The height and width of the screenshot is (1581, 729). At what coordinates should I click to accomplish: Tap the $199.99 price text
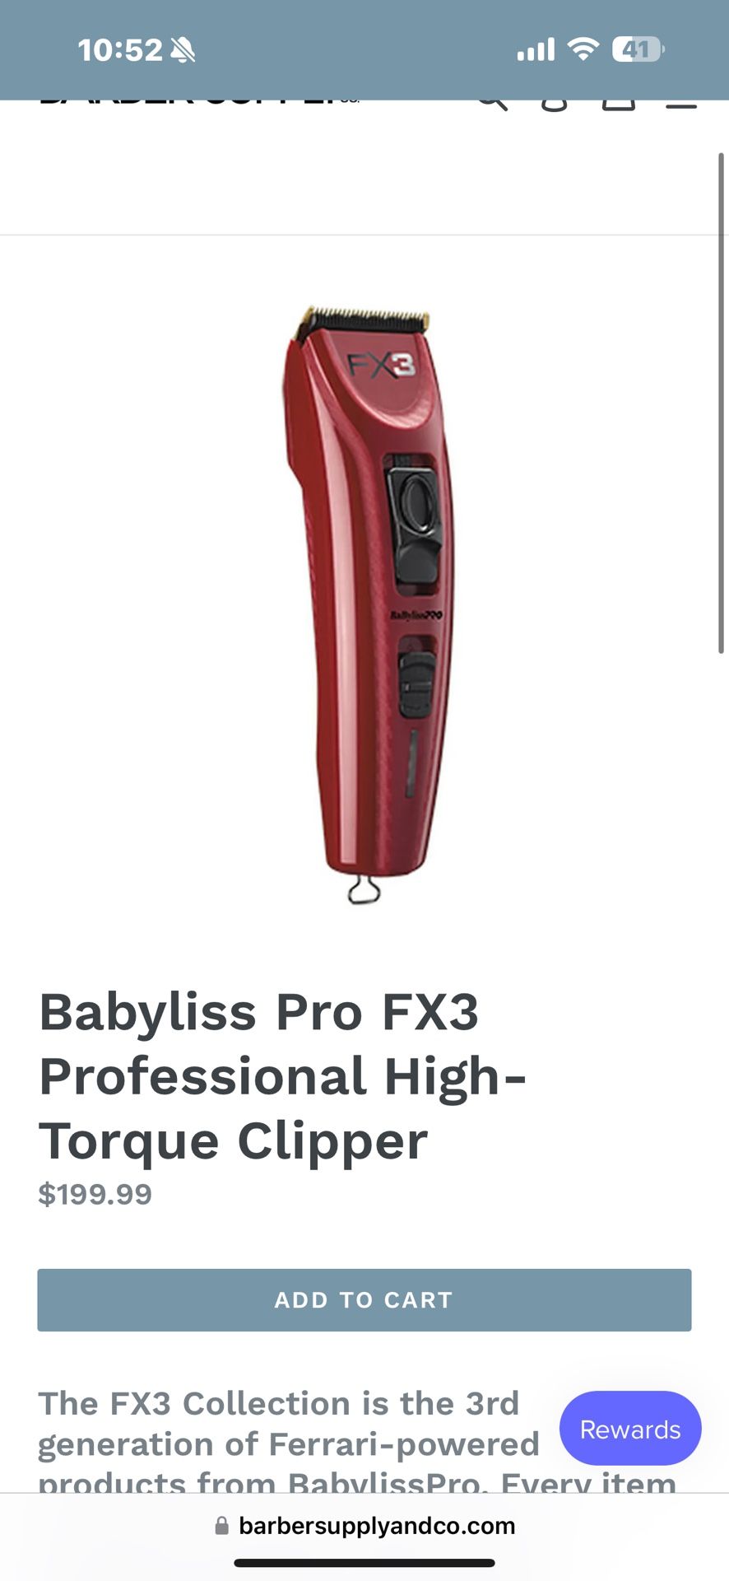[95, 1194]
